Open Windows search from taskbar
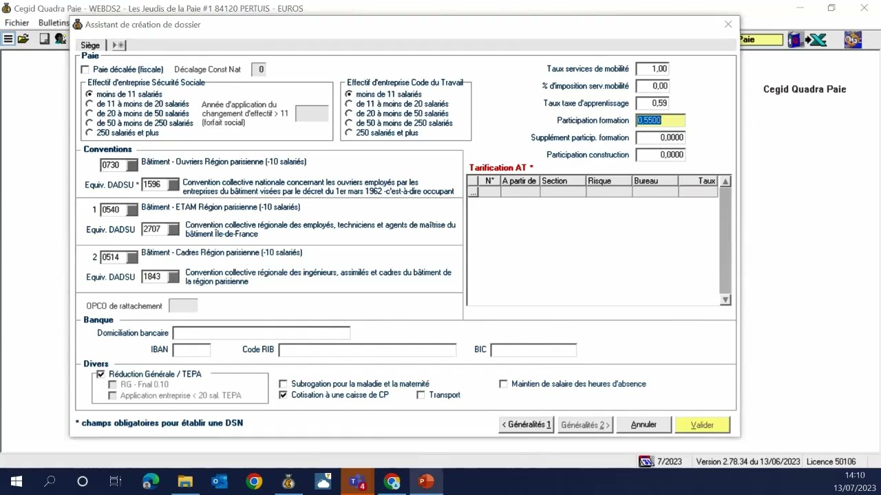Viewport: 881px width, 495px height. [x=50, y=481]
